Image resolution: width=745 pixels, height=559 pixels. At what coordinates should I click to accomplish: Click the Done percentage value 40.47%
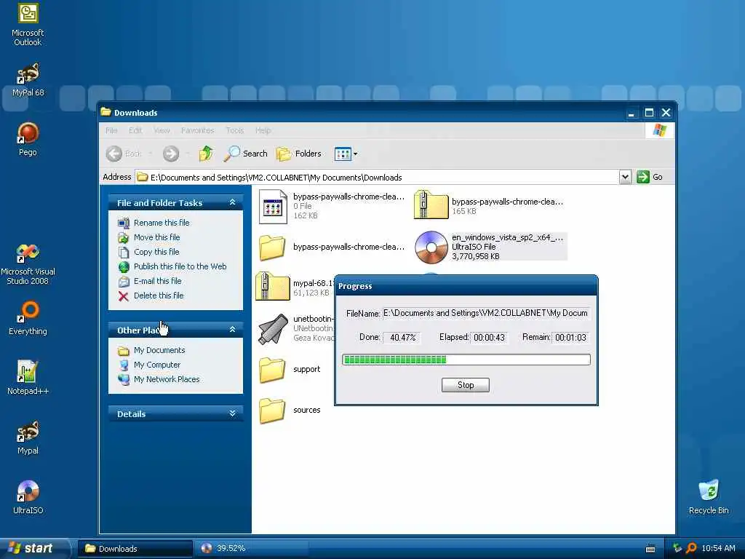pyautogui.click(x=402, y=338)
